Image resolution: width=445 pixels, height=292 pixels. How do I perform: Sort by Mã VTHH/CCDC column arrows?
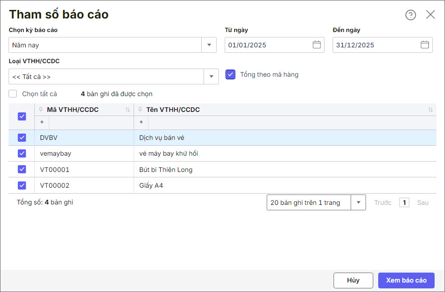[128, 110]
